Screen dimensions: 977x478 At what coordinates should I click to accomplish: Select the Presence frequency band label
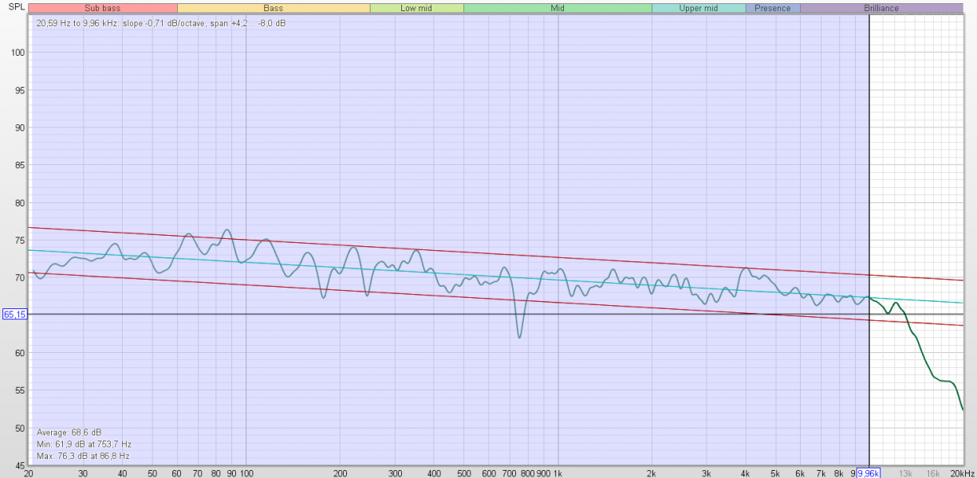773,8
